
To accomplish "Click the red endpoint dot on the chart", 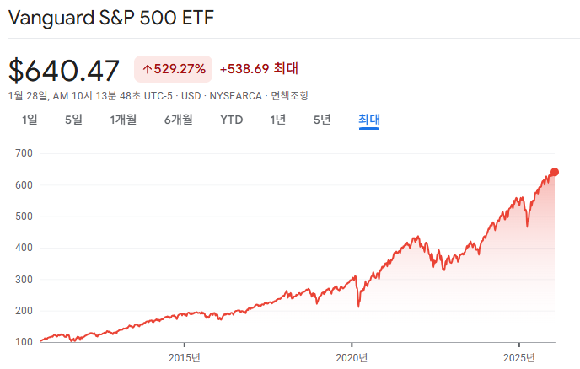I will click(554, 172).
